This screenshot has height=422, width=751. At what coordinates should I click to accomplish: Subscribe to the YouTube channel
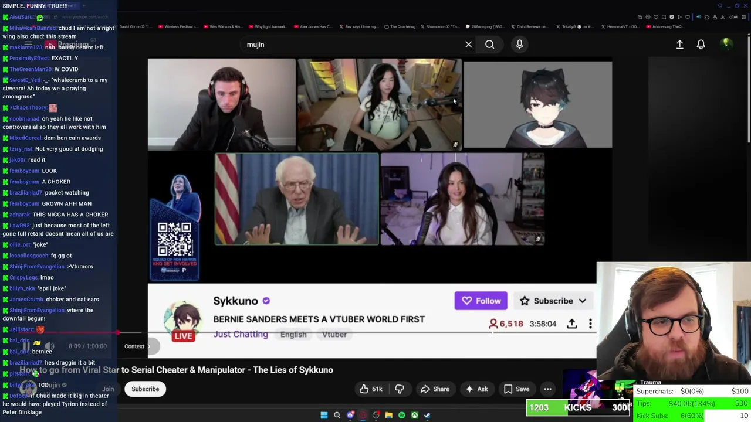(145, 389)
